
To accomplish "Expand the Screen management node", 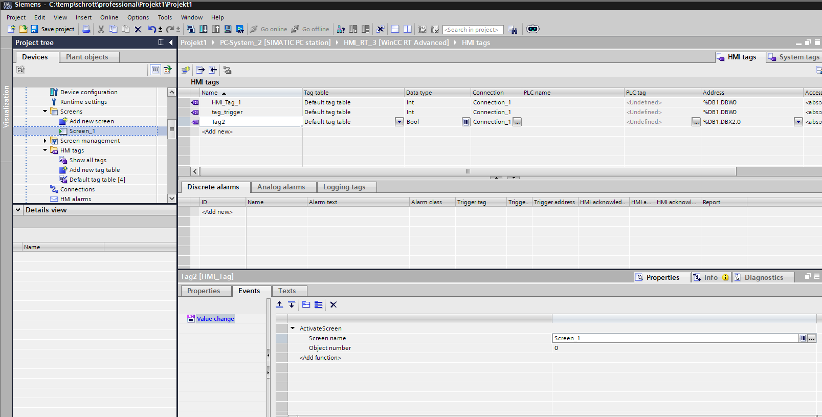I will pos(45,141).
